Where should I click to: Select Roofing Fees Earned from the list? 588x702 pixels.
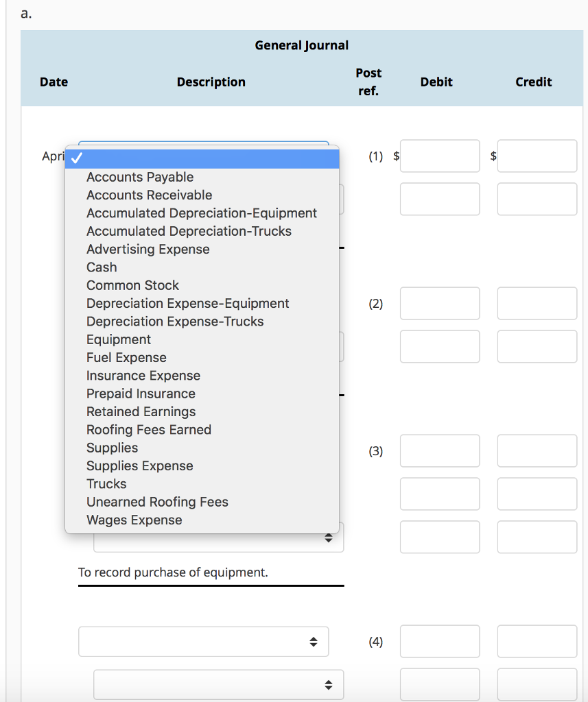coord(148,429)
